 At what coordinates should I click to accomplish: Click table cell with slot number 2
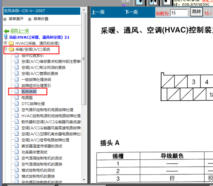pyautogui.click(x=118, y=171)
